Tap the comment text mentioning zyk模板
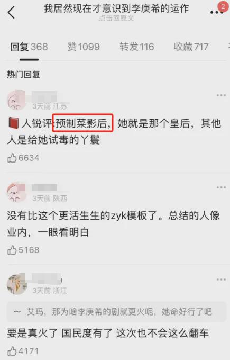 (113, 224)
